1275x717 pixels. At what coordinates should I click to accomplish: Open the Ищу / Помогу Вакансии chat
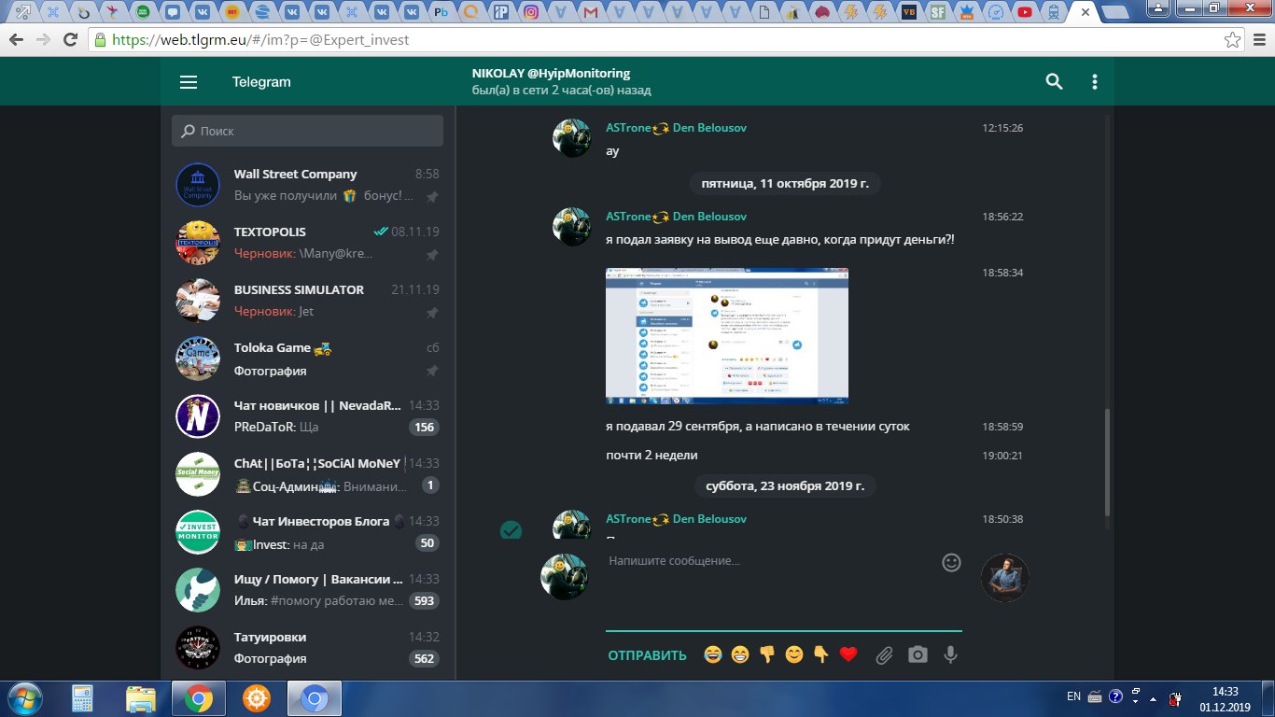click(307, 591)
